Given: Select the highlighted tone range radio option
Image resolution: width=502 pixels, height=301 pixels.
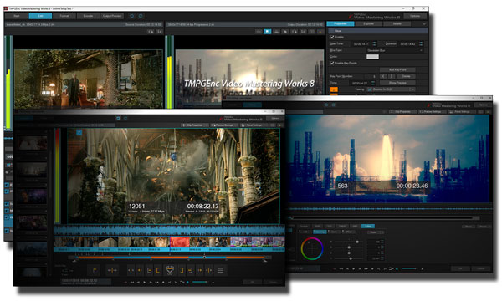Looking at the screenshot, I should coord(320,232).
